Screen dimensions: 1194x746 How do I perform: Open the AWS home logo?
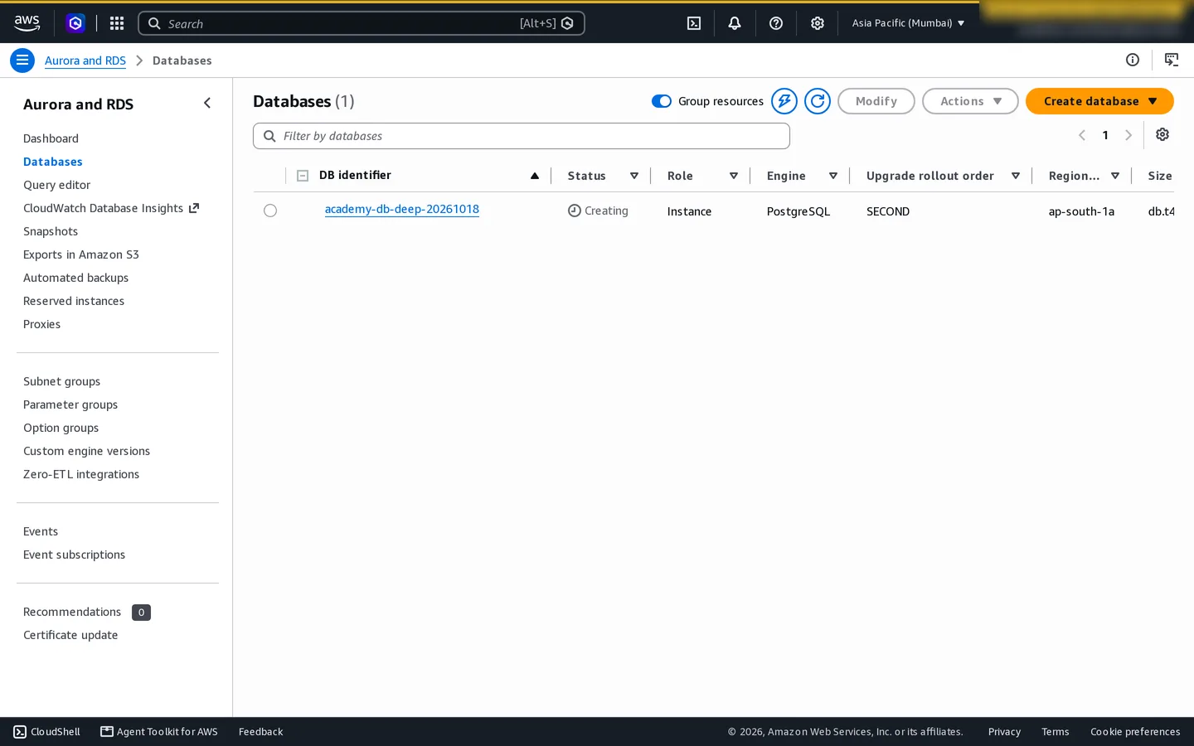(x=27, y=23)
